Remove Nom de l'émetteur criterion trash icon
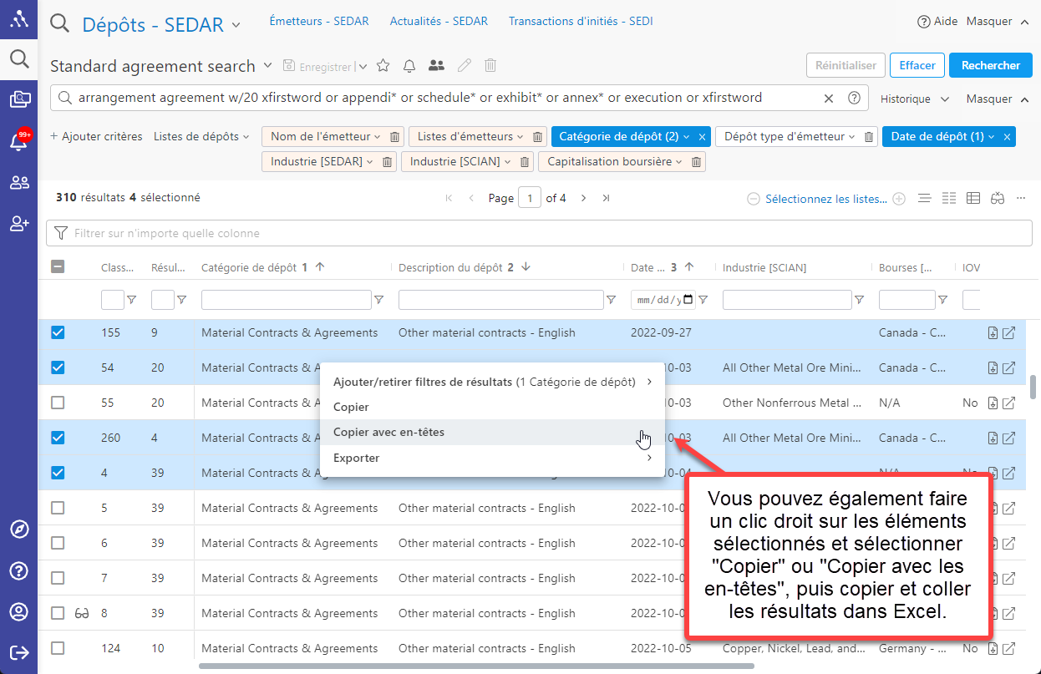The height and width of the screenshot is (674, 1041). coord(395,137)
